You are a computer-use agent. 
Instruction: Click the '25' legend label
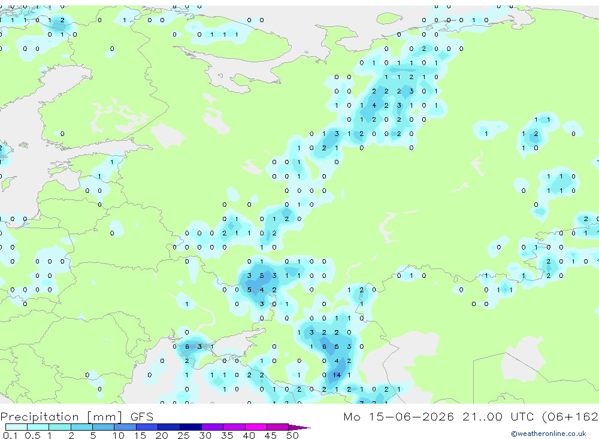pos(183,435)
